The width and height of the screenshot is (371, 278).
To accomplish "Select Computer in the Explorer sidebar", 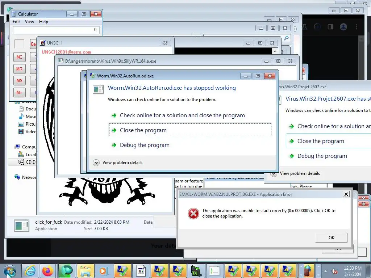I will point(25,147).
